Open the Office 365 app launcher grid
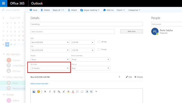Viewport: 182px width, 103px height. (x=3, y=3)
